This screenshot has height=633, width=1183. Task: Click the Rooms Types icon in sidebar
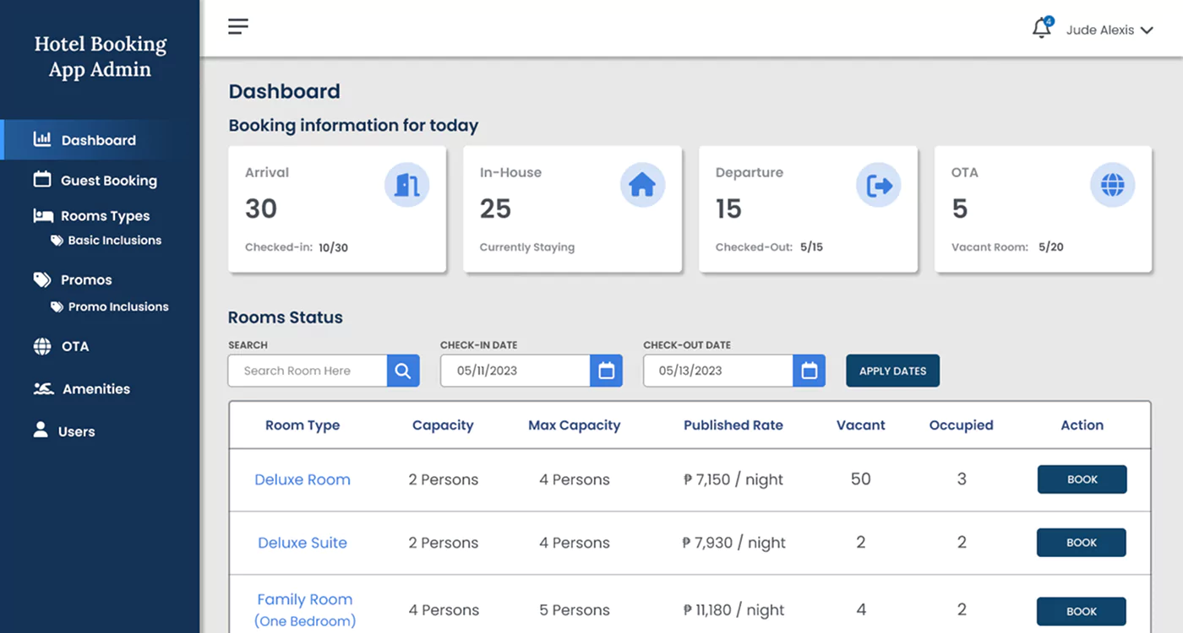coord(41,216)
